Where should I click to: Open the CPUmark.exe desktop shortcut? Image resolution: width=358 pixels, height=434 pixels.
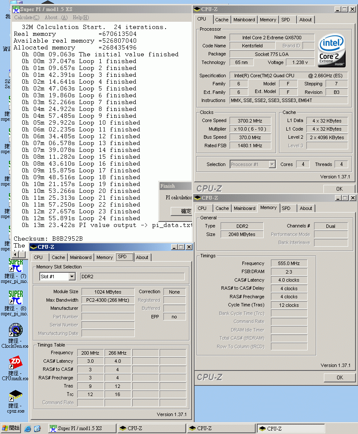pyautogui.click(x=15, y=368)
